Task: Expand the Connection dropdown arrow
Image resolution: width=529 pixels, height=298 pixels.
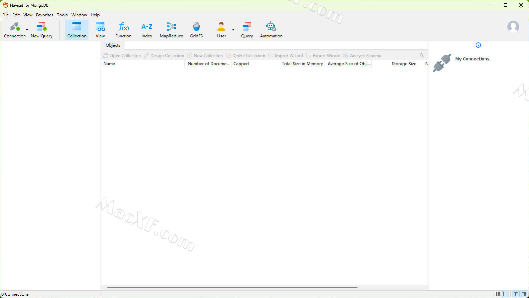Action: 27,30
